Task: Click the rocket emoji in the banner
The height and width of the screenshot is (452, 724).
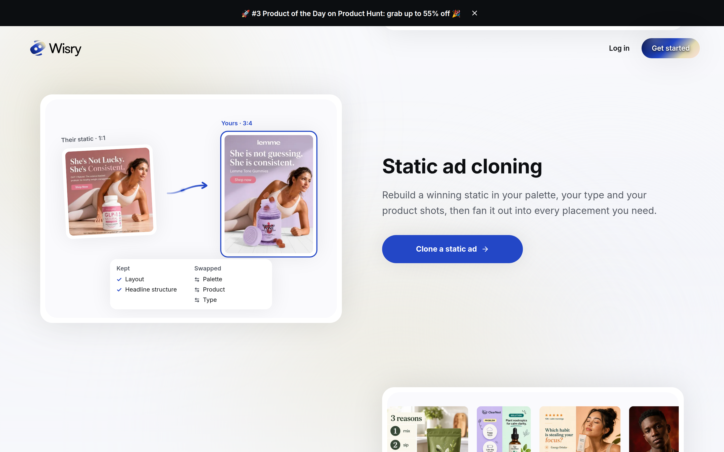Action: [x=245, y=14]
